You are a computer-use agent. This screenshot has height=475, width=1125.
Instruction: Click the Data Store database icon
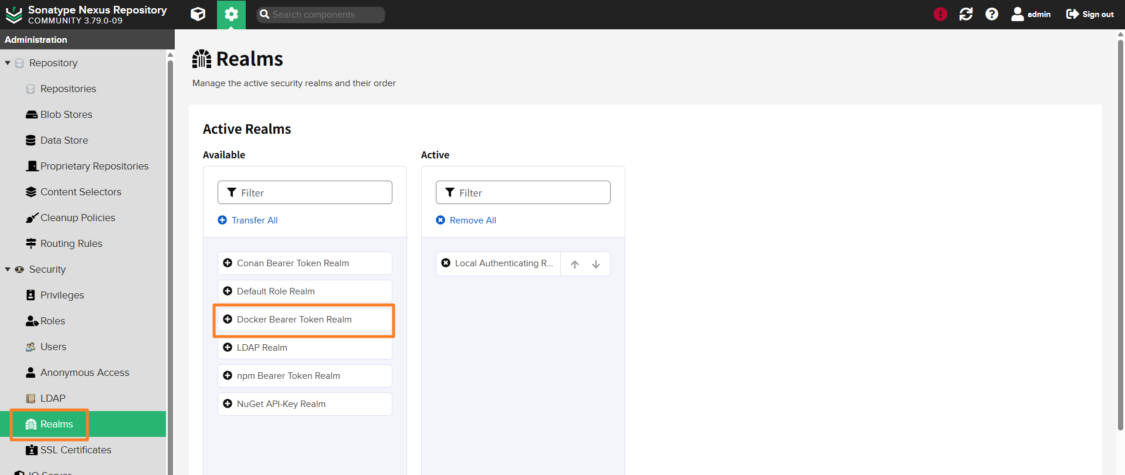(x=31, y=140)
